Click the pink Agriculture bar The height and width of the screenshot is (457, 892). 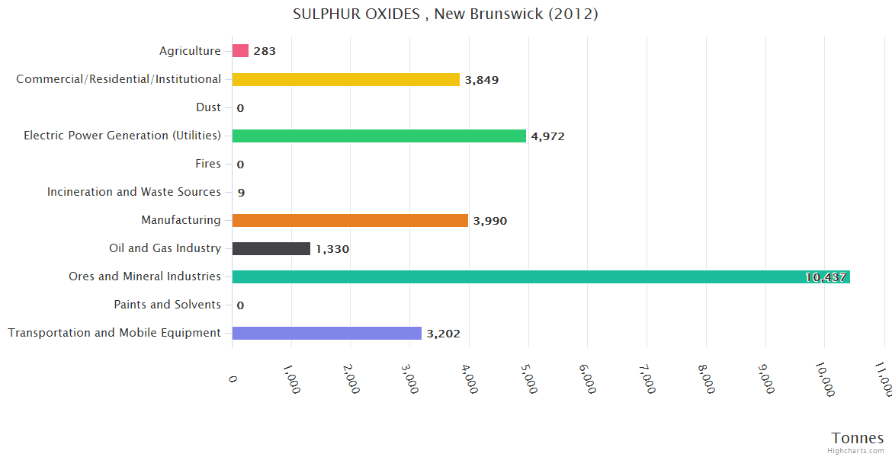coord(240,51)
